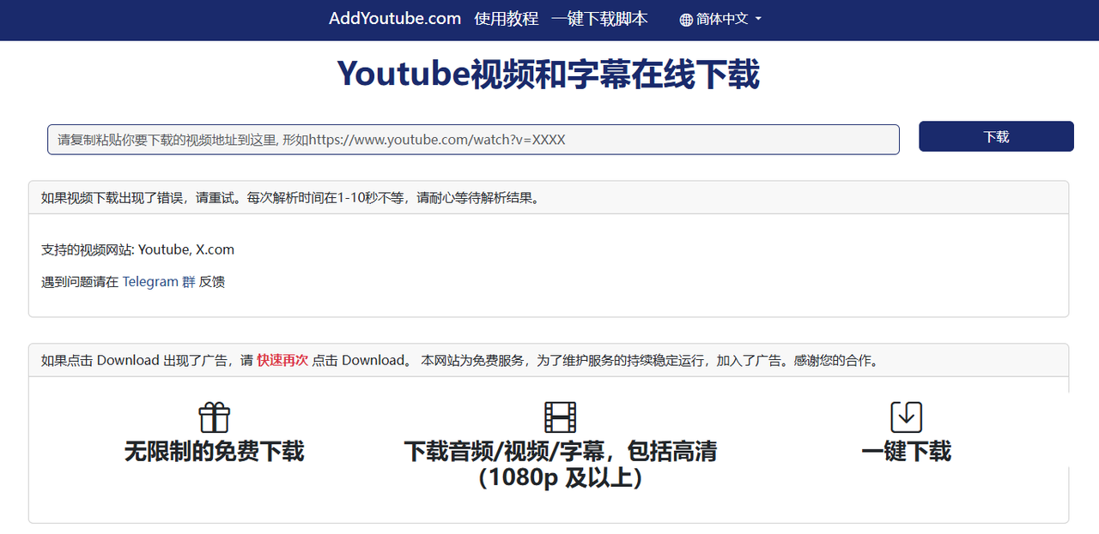Open the Telegram 群 feedback link
Viewport: 1099px width, 534px height.
[x=159, y=281]
